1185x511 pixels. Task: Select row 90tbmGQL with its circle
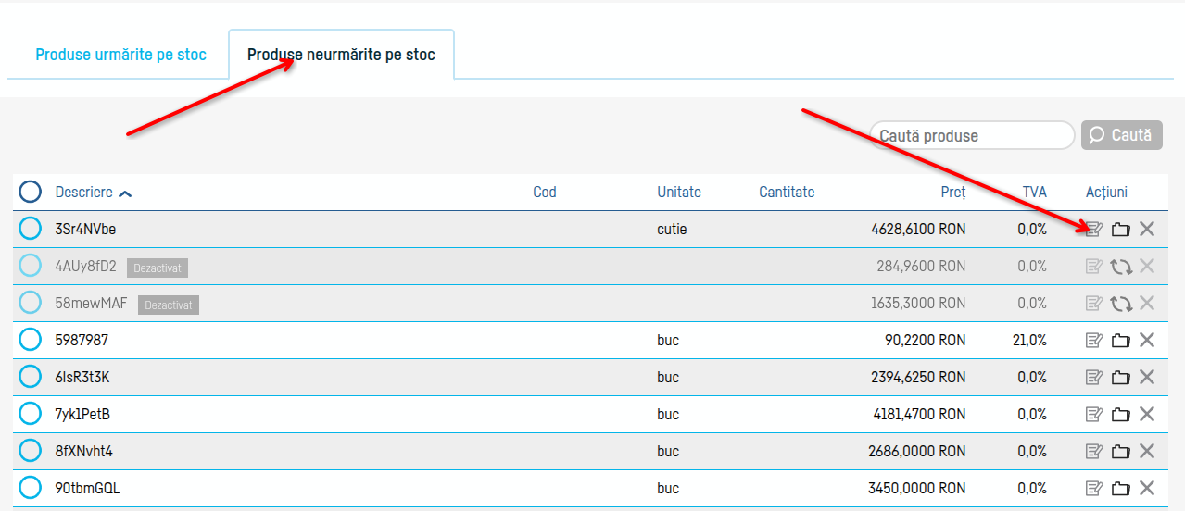pyautogui.click(x=31, y=487)
